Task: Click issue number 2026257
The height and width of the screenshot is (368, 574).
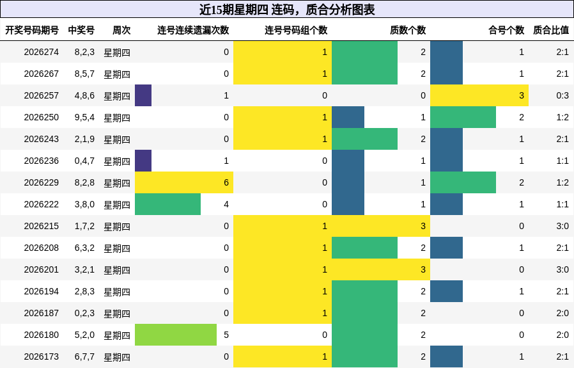Action: [x=42, y=95]
